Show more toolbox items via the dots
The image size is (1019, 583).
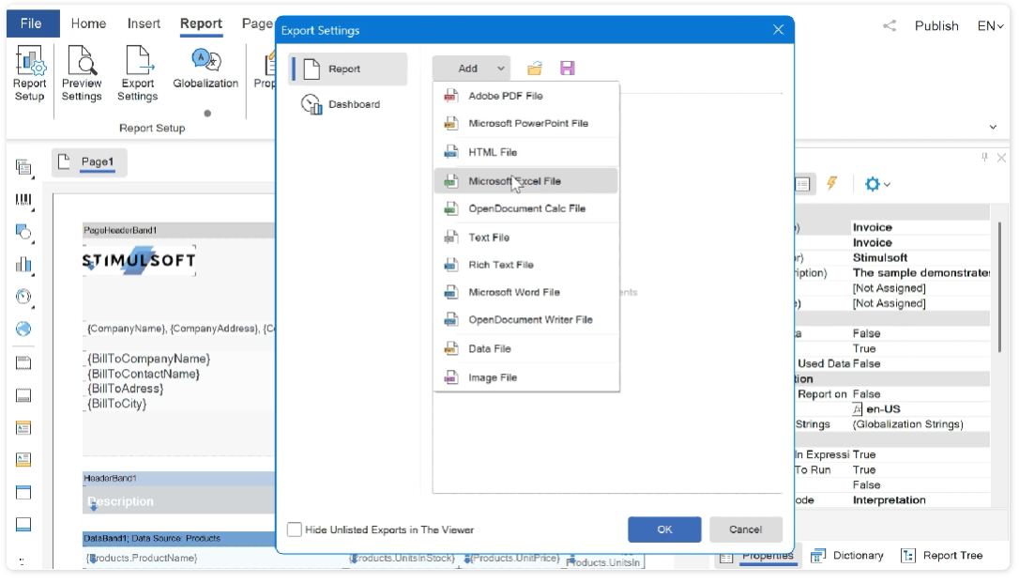point(23,560)
